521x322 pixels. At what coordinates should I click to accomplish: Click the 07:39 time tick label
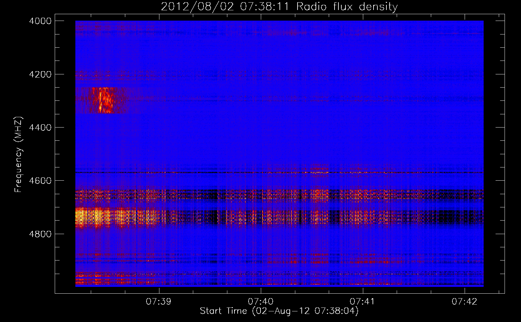(158, 301)
